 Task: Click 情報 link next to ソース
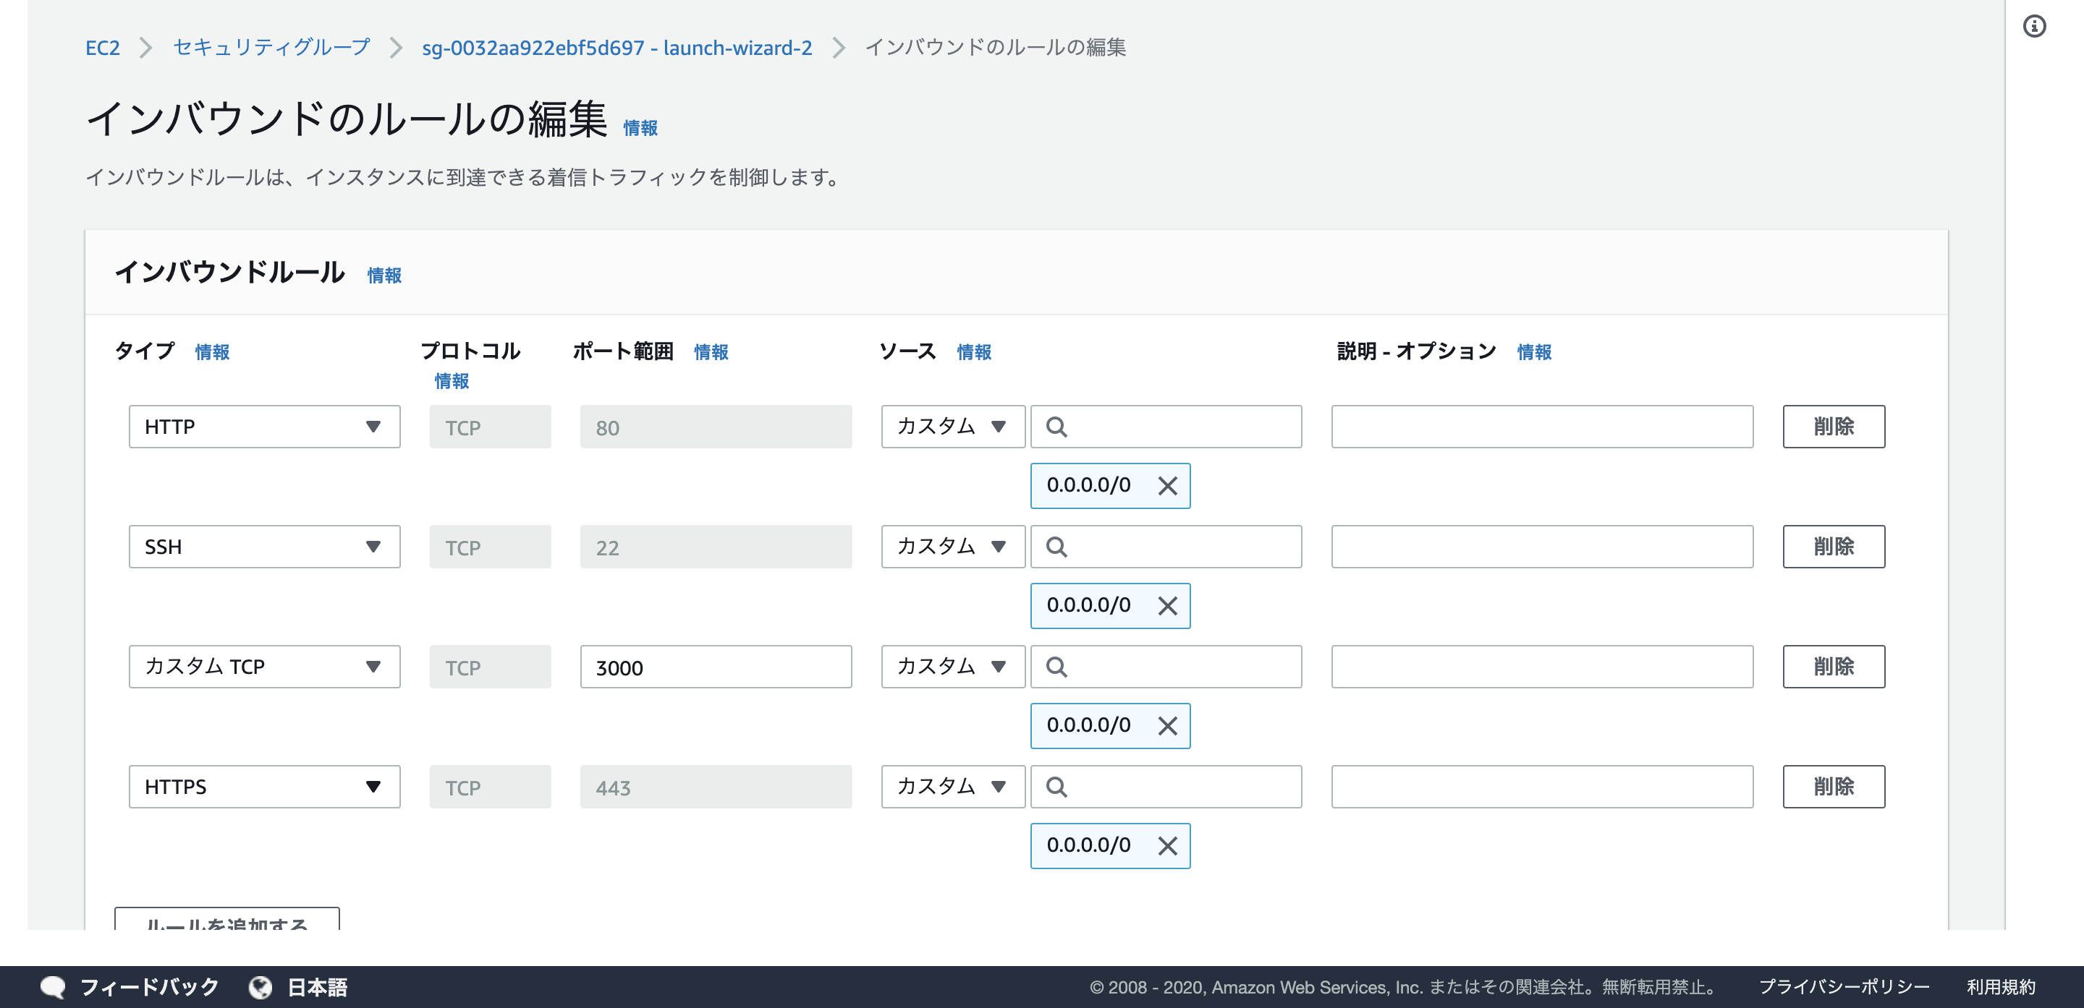pos(974,352)
